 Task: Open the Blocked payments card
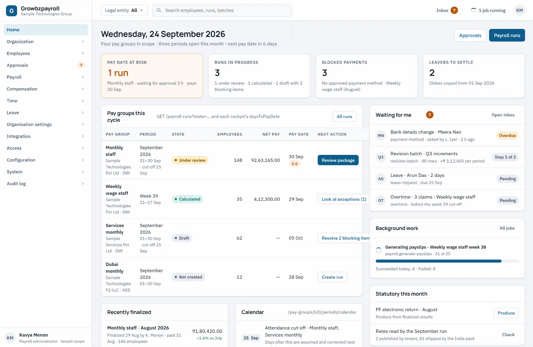point(366,76)
